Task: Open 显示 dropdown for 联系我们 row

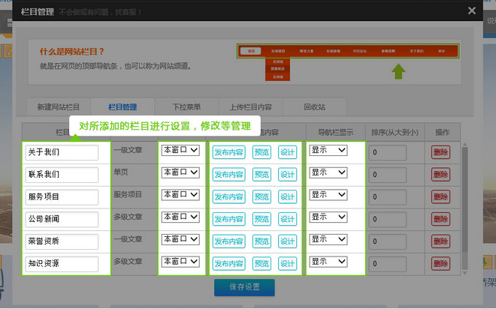Action: tap(328, 172)
